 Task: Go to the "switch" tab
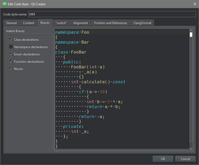tap(61, 23)
